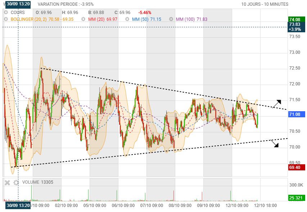
Task: Click the green 74.08 high price tag
Action: 297,19
